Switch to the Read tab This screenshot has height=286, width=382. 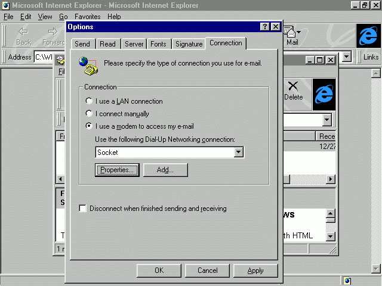[x=107, y=44]
